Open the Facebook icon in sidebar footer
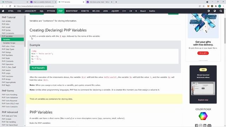 pyautogui.click(x=196, y=126)
